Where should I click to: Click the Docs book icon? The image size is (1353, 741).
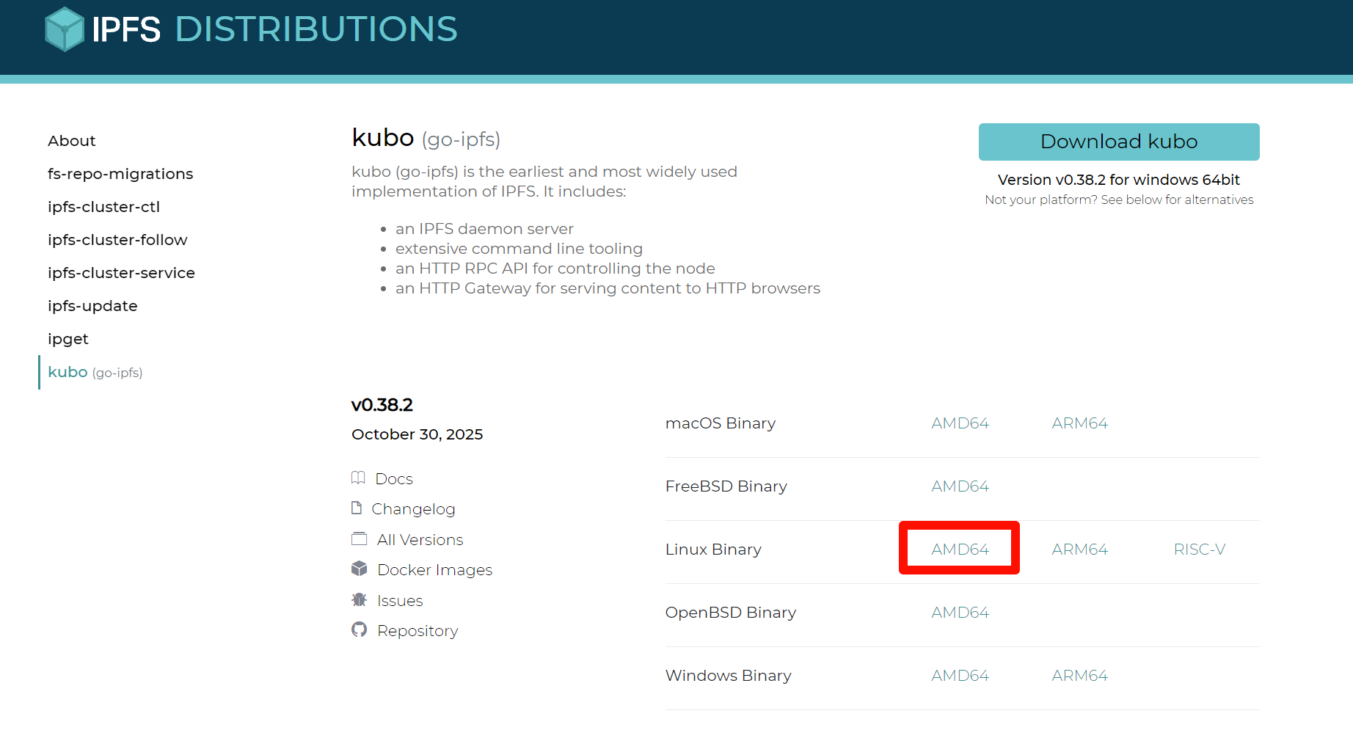[x=358, y=478]
